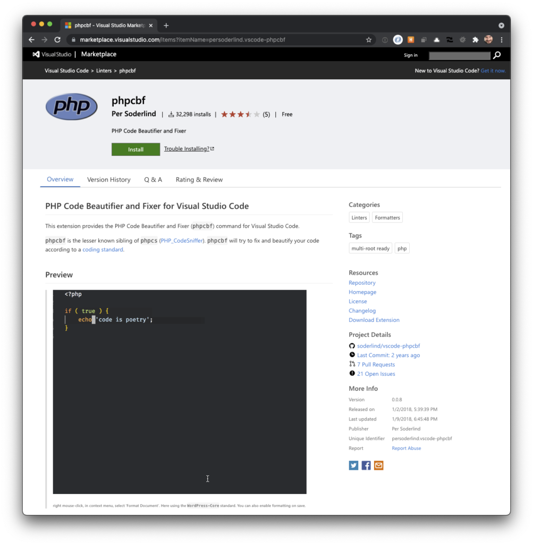Click Download Extension
The image size is (533, 545).
pos(374,320)
